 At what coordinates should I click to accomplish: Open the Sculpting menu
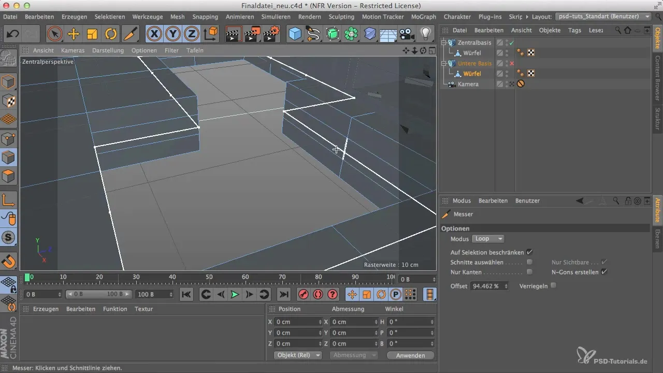341,17
